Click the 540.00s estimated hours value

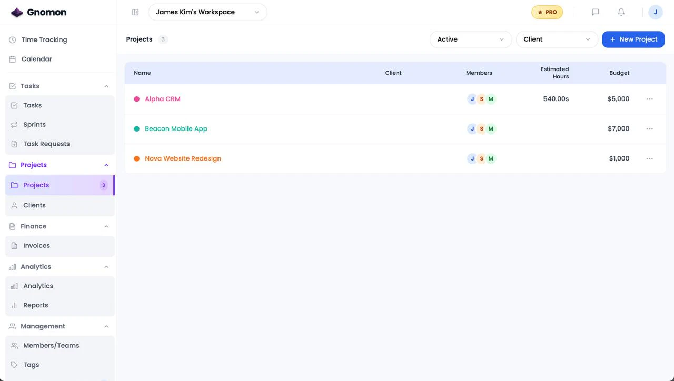point(556,99)
